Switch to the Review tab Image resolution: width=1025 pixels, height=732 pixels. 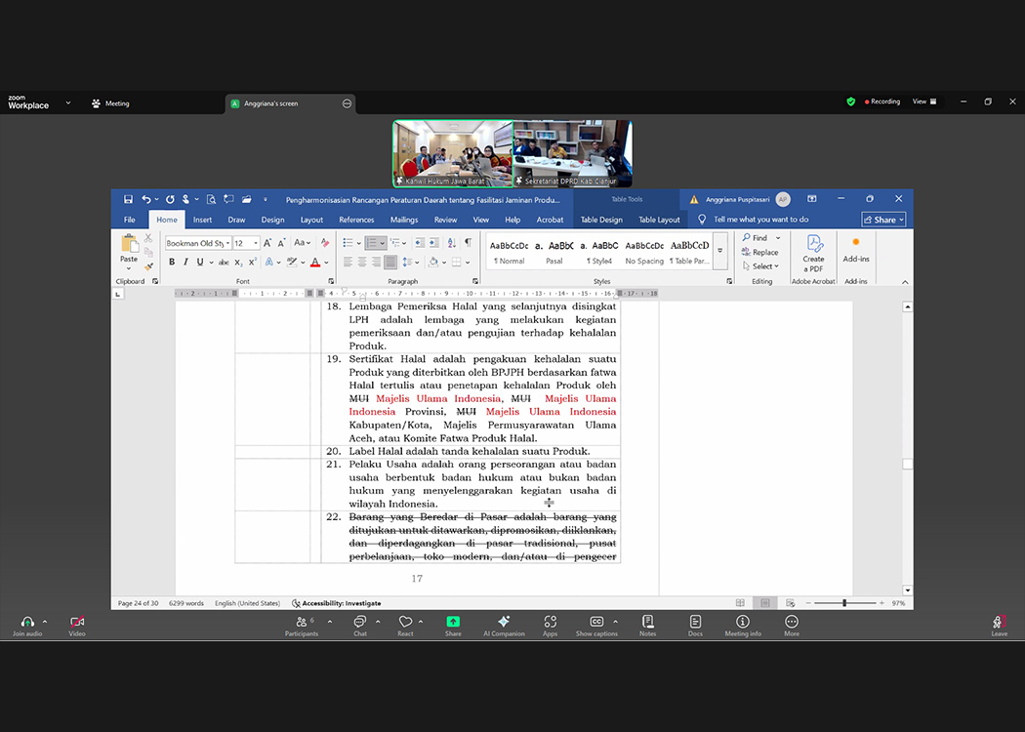[446, 220]
